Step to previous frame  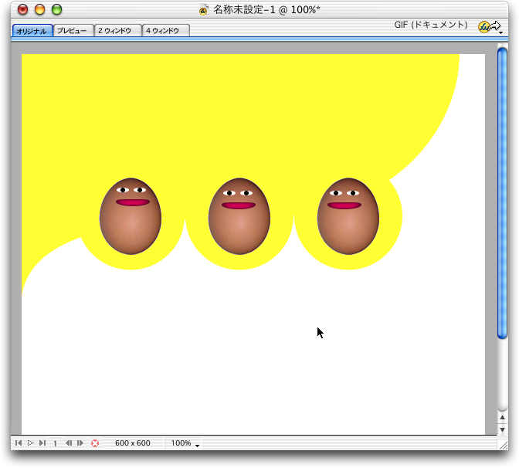(69, 443)
